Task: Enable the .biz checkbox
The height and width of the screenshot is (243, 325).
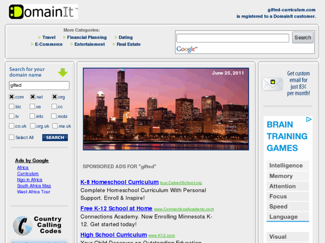Action: (12, 107)
